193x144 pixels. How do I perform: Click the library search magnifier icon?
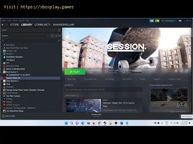[3, 40]
